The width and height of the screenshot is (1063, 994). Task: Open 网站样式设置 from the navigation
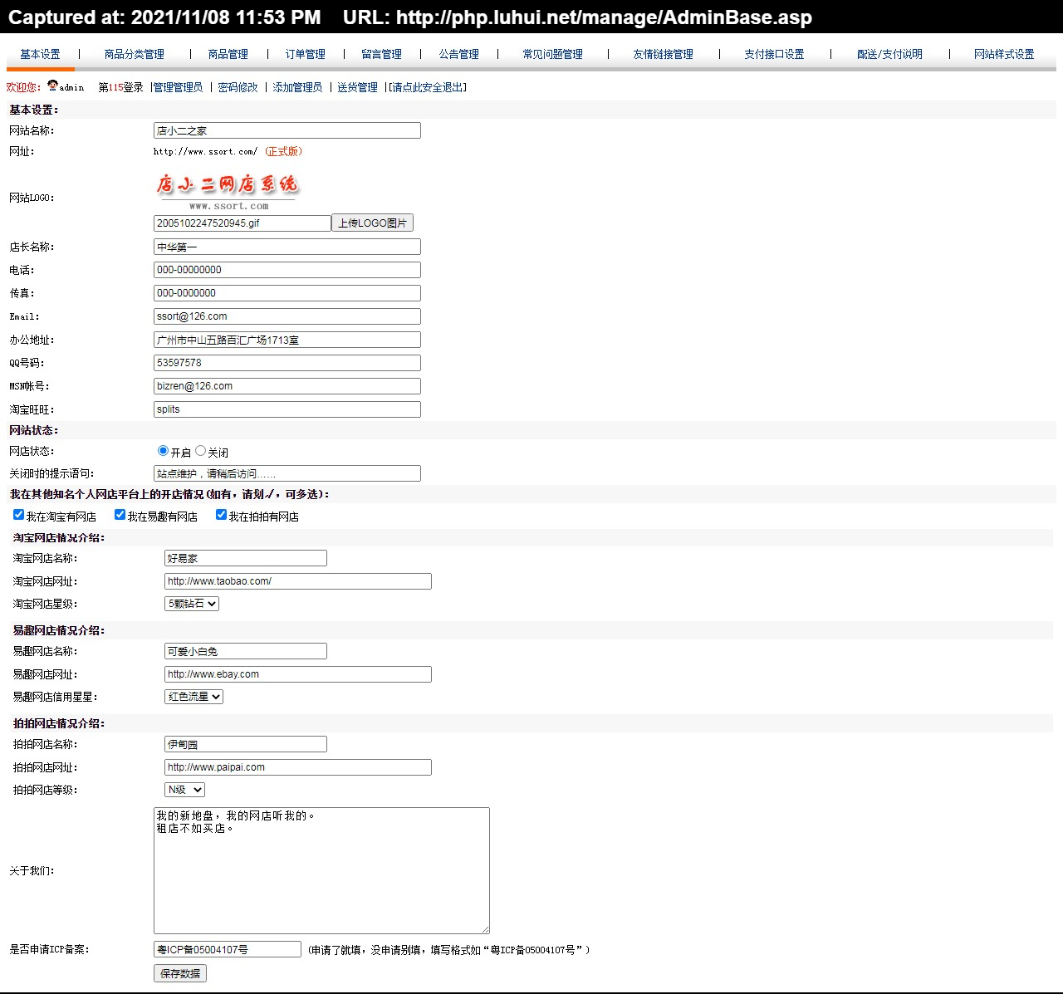(x=1005, y=54)
